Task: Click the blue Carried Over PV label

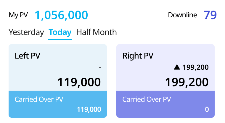Action: tap(39, 99)
